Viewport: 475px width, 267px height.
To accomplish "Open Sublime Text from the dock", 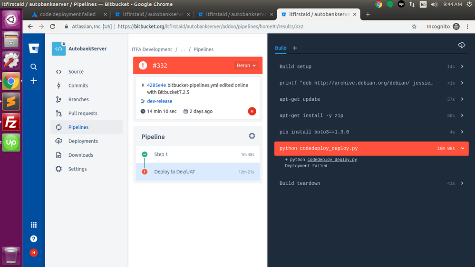I will 11,101.
